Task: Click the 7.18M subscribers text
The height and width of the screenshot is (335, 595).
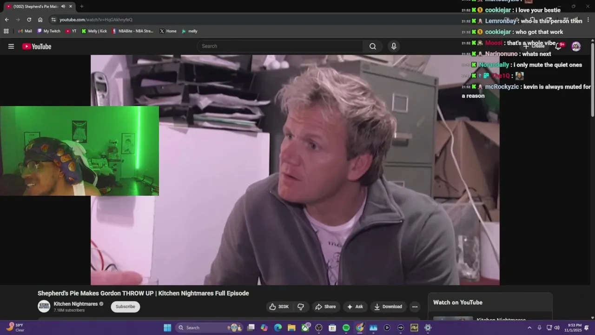Action: [69, 310]
